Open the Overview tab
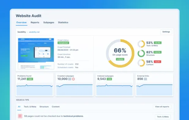Screen dimensions: 189x120 tap(21, 23)
